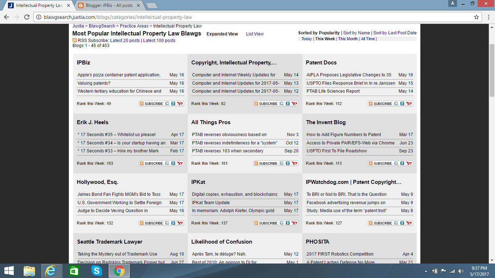Click the address bar URL field
This screenshot has height=278, width=495.
pos(257,17)
